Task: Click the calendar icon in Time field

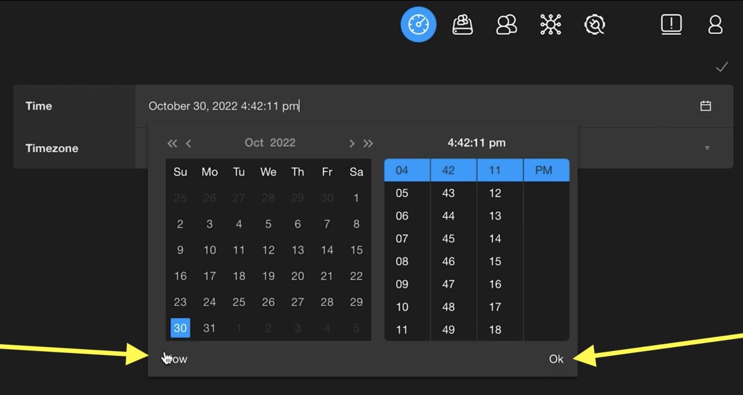Action: pyautogui.click(x=705, y=106)
